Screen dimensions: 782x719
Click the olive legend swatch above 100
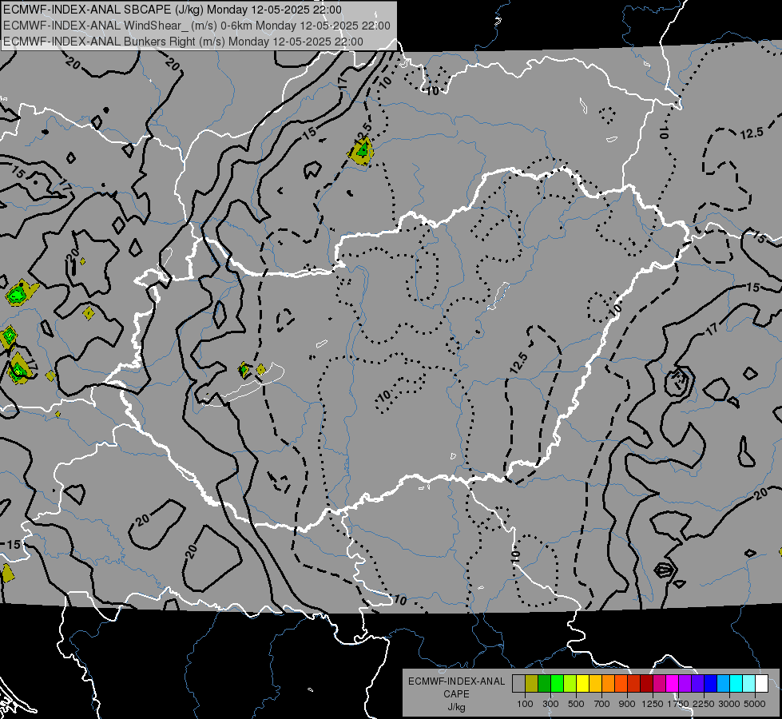click(x=532, y=683)
